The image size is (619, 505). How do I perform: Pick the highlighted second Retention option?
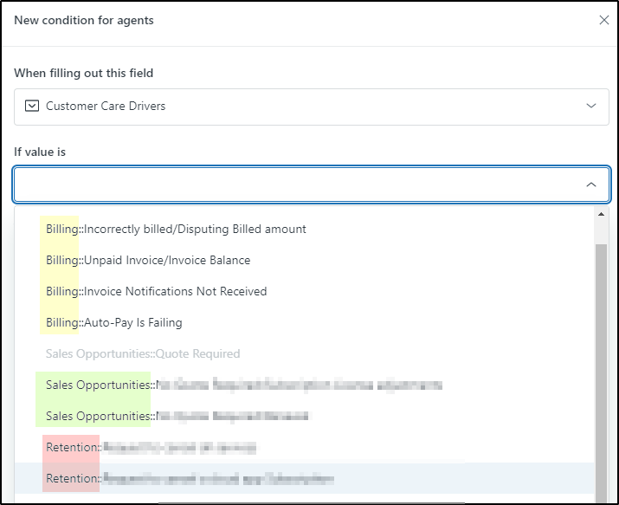190,478
